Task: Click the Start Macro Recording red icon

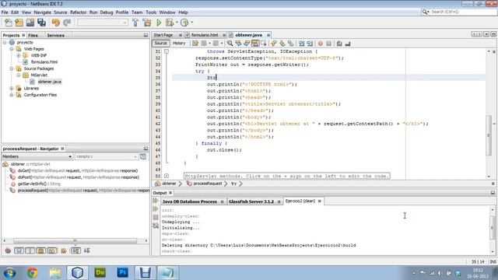Action: point(321,44)
